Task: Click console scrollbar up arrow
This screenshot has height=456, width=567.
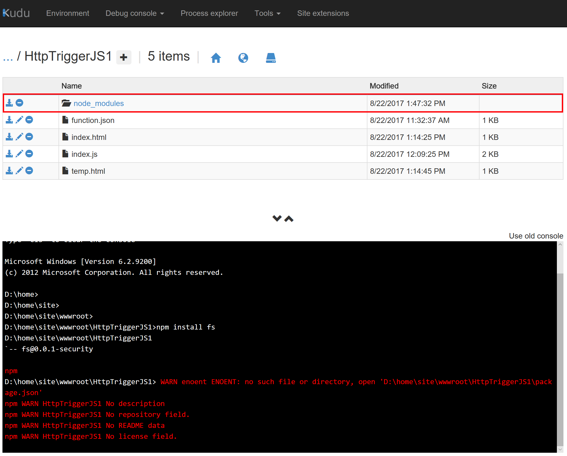Action: point(560,244)
